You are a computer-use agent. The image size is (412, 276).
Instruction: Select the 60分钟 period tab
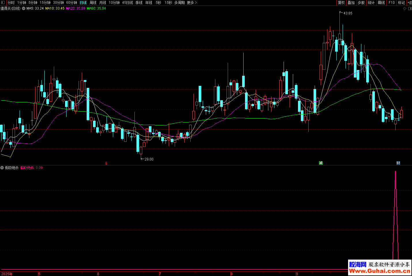(x=72, y=3)
